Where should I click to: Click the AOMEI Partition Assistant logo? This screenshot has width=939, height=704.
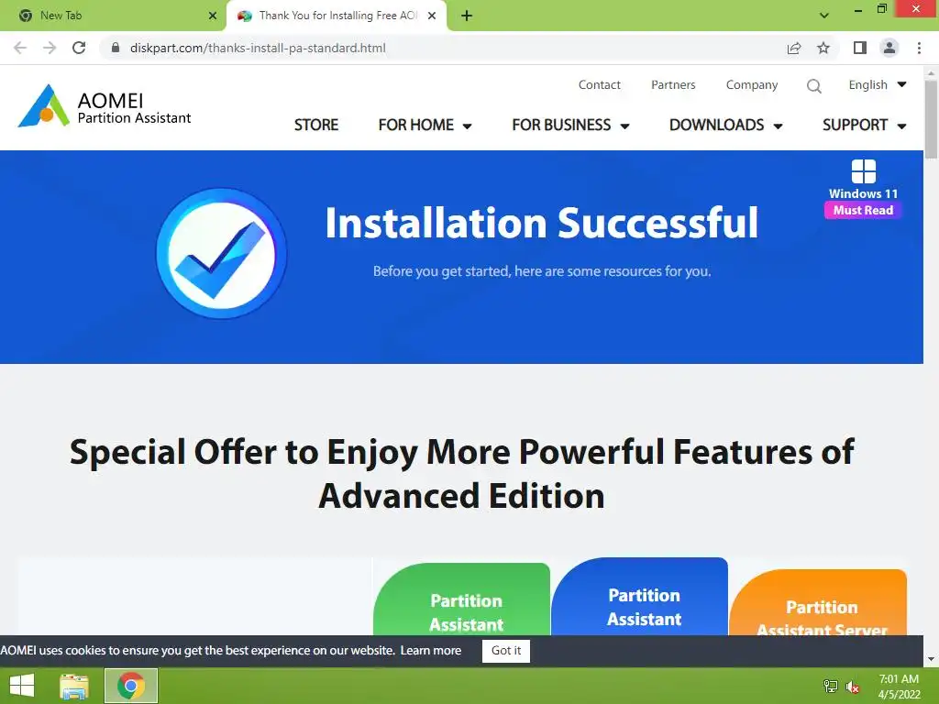105,106
